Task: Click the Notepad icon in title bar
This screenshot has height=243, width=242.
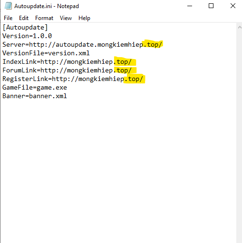Action: (x=8, y=6)
